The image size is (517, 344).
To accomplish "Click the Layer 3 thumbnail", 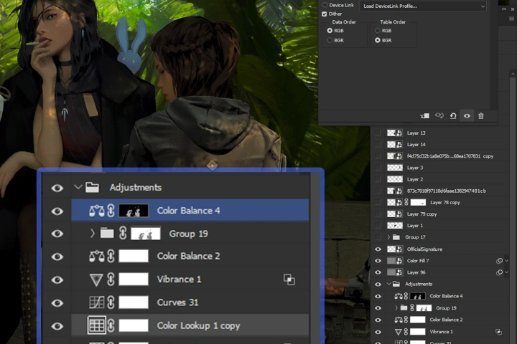I will coord(395,168).
